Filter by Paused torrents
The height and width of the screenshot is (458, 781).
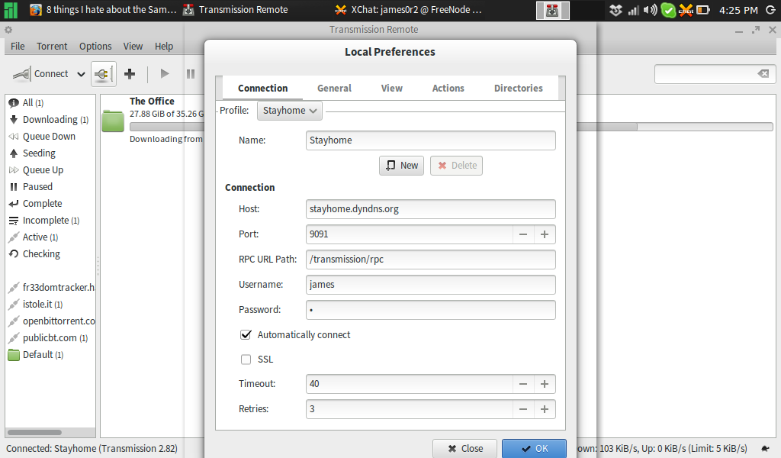click(31, 187)
